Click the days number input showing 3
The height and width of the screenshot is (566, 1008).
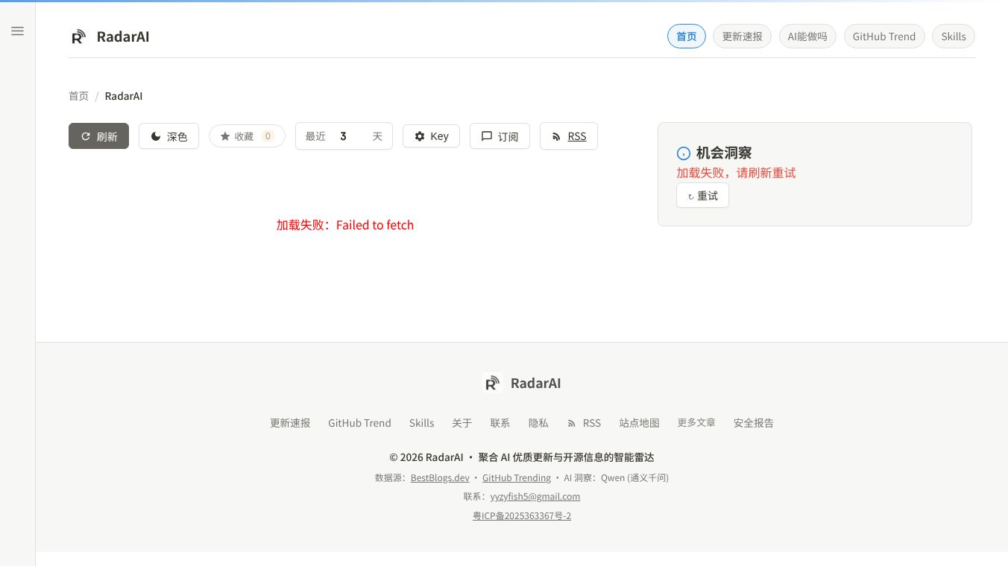350,136
